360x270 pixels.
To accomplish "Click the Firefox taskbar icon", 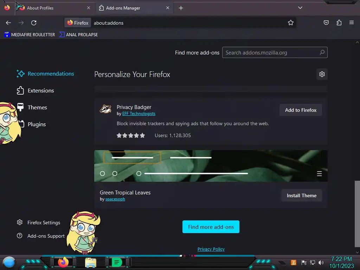I will 63,262.
